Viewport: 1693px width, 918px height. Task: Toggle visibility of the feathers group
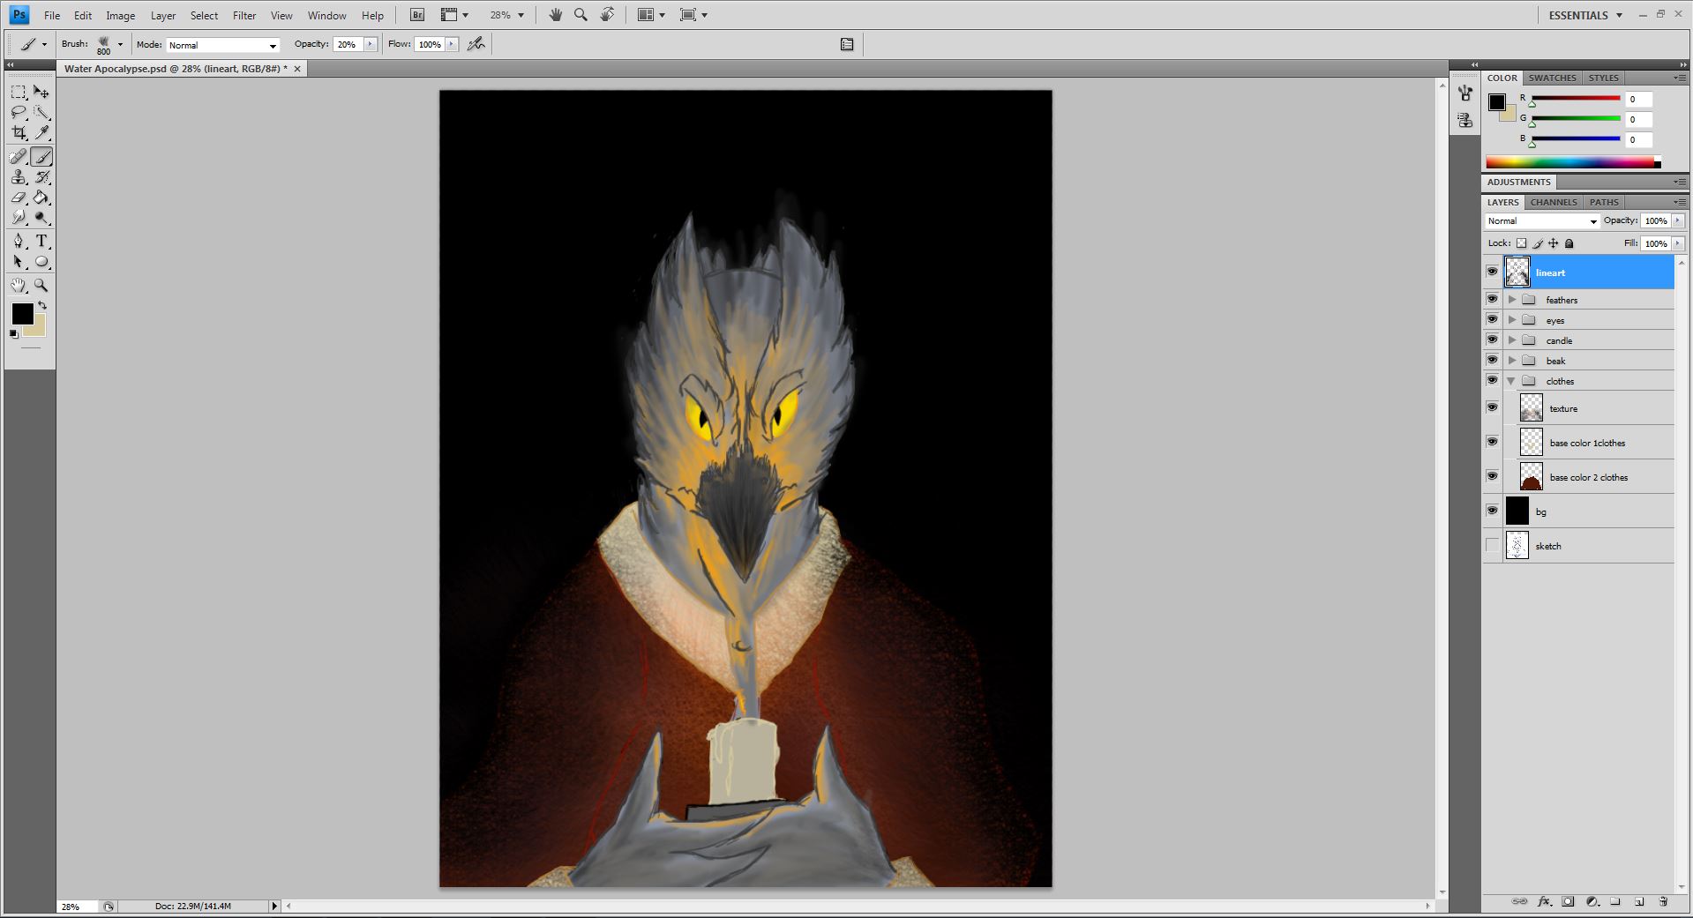[1492, 300]
